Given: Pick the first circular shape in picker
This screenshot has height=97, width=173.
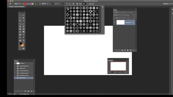Looking at the screenshot, I should tap(67, 8).
